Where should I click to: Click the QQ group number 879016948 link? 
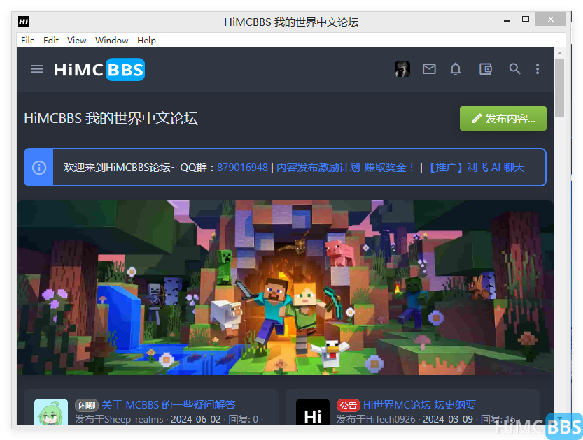click(x=241, y=167)
